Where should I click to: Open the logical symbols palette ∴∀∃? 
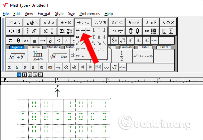(x=100, y=23)
